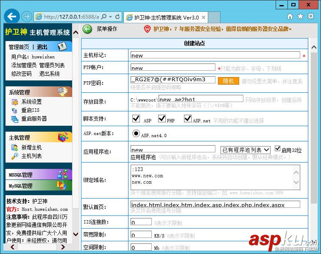Select the ASP.net4.0 radio button
This screenshot has width=321, height=254.
pos(136,133)
